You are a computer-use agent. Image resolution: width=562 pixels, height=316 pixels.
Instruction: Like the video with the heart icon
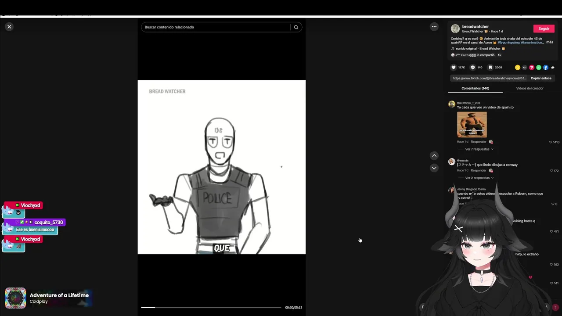point(454,68)
